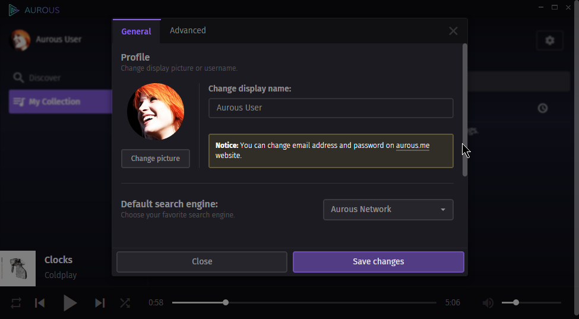Open the Default search engine dropdown

tap(388, 209)
